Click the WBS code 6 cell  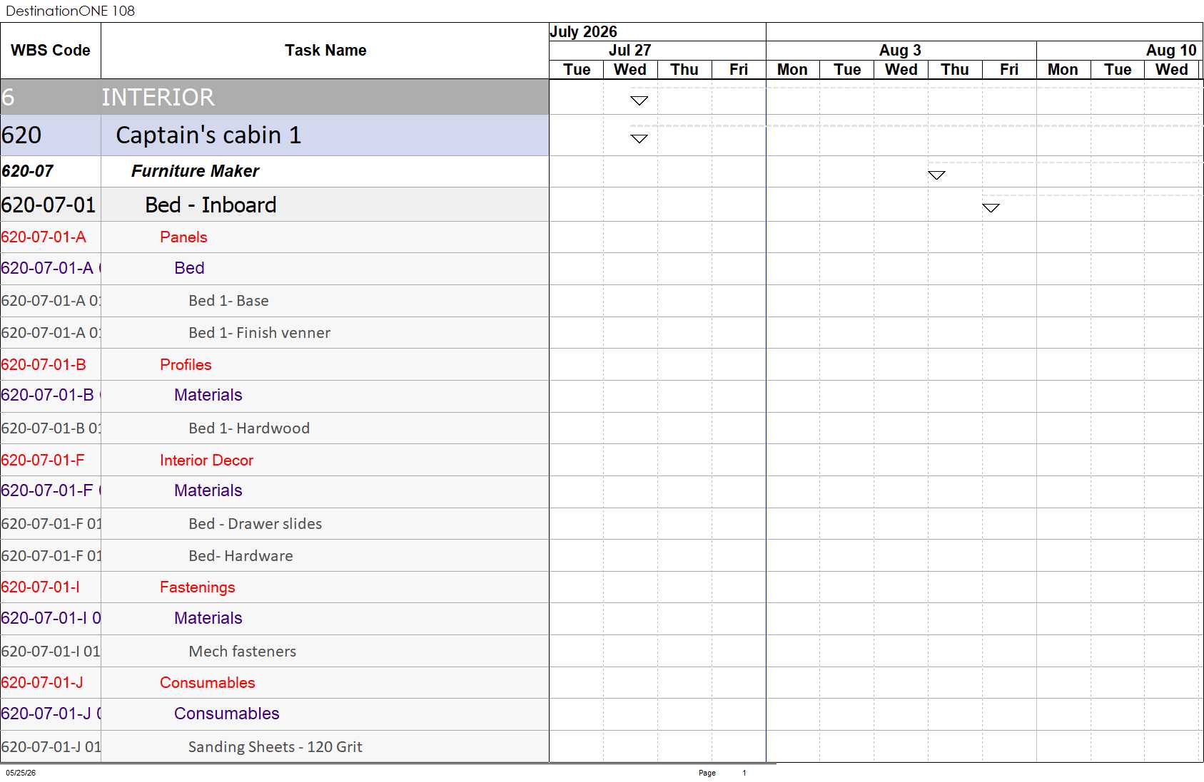coord(51,97)
